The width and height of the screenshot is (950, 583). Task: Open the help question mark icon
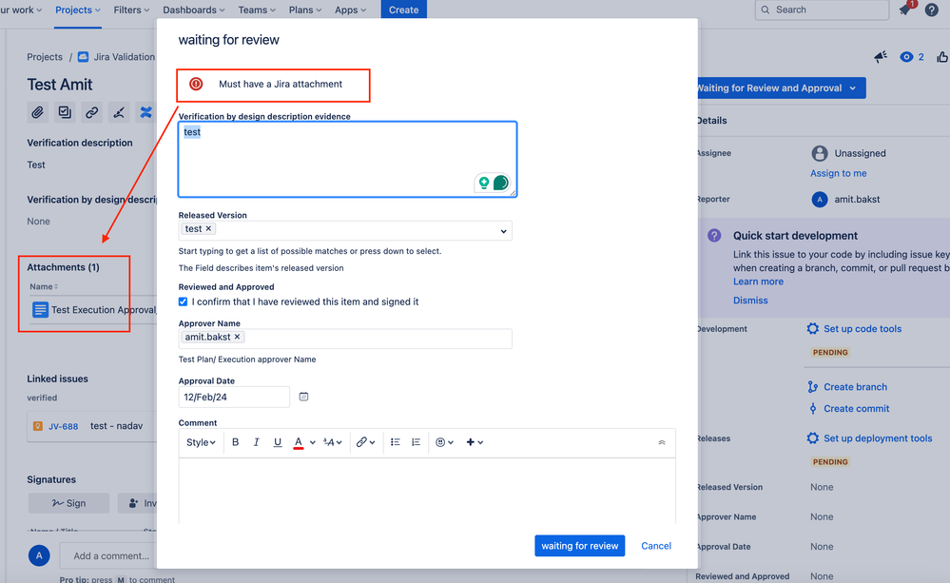click(932, 10)
